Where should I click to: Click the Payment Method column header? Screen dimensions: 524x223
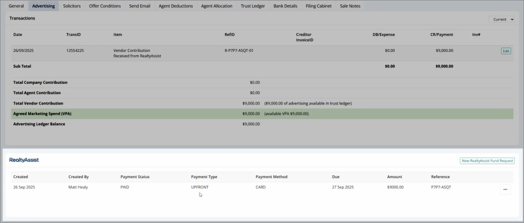pos(271,177)
